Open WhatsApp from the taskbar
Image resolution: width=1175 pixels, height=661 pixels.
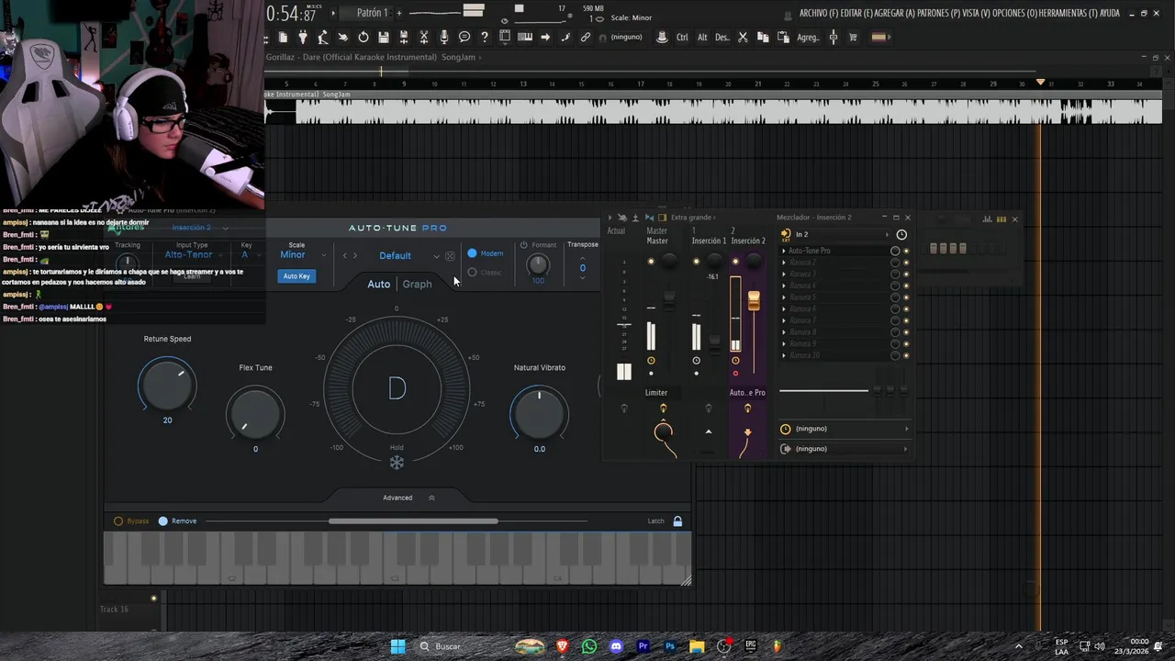(x=589, y=646)
